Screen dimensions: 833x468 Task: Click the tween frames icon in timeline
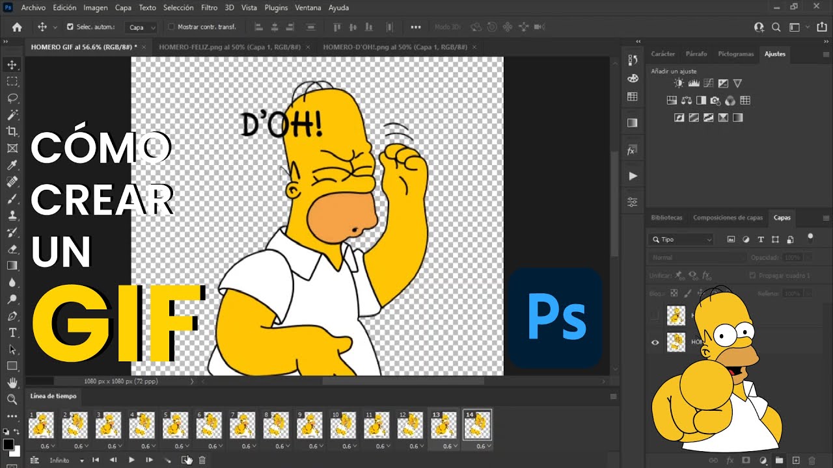167,460
